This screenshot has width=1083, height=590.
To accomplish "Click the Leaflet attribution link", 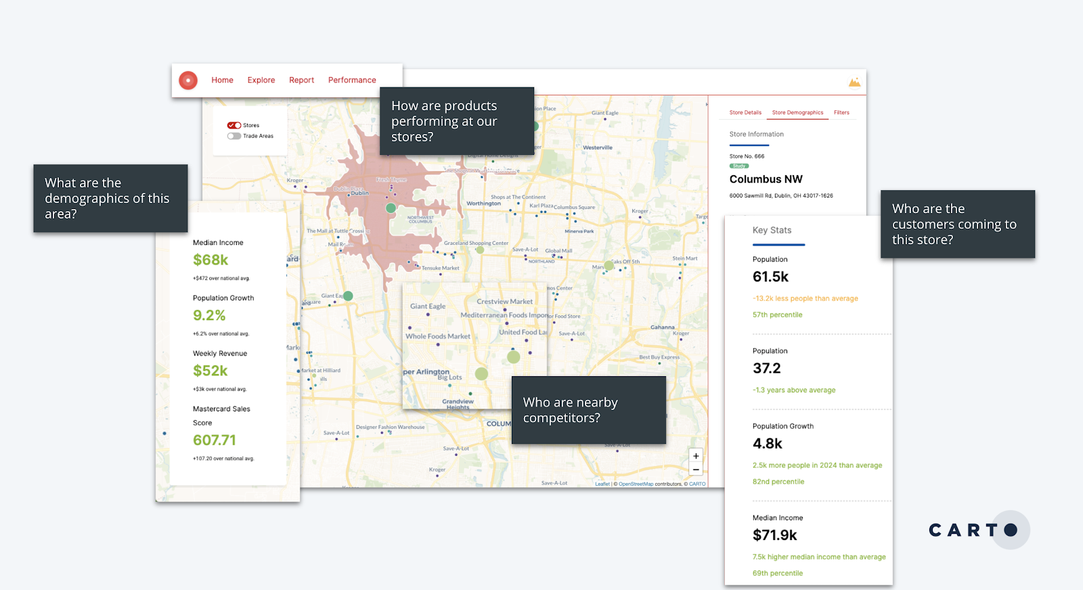I will [x=602, y=484].
